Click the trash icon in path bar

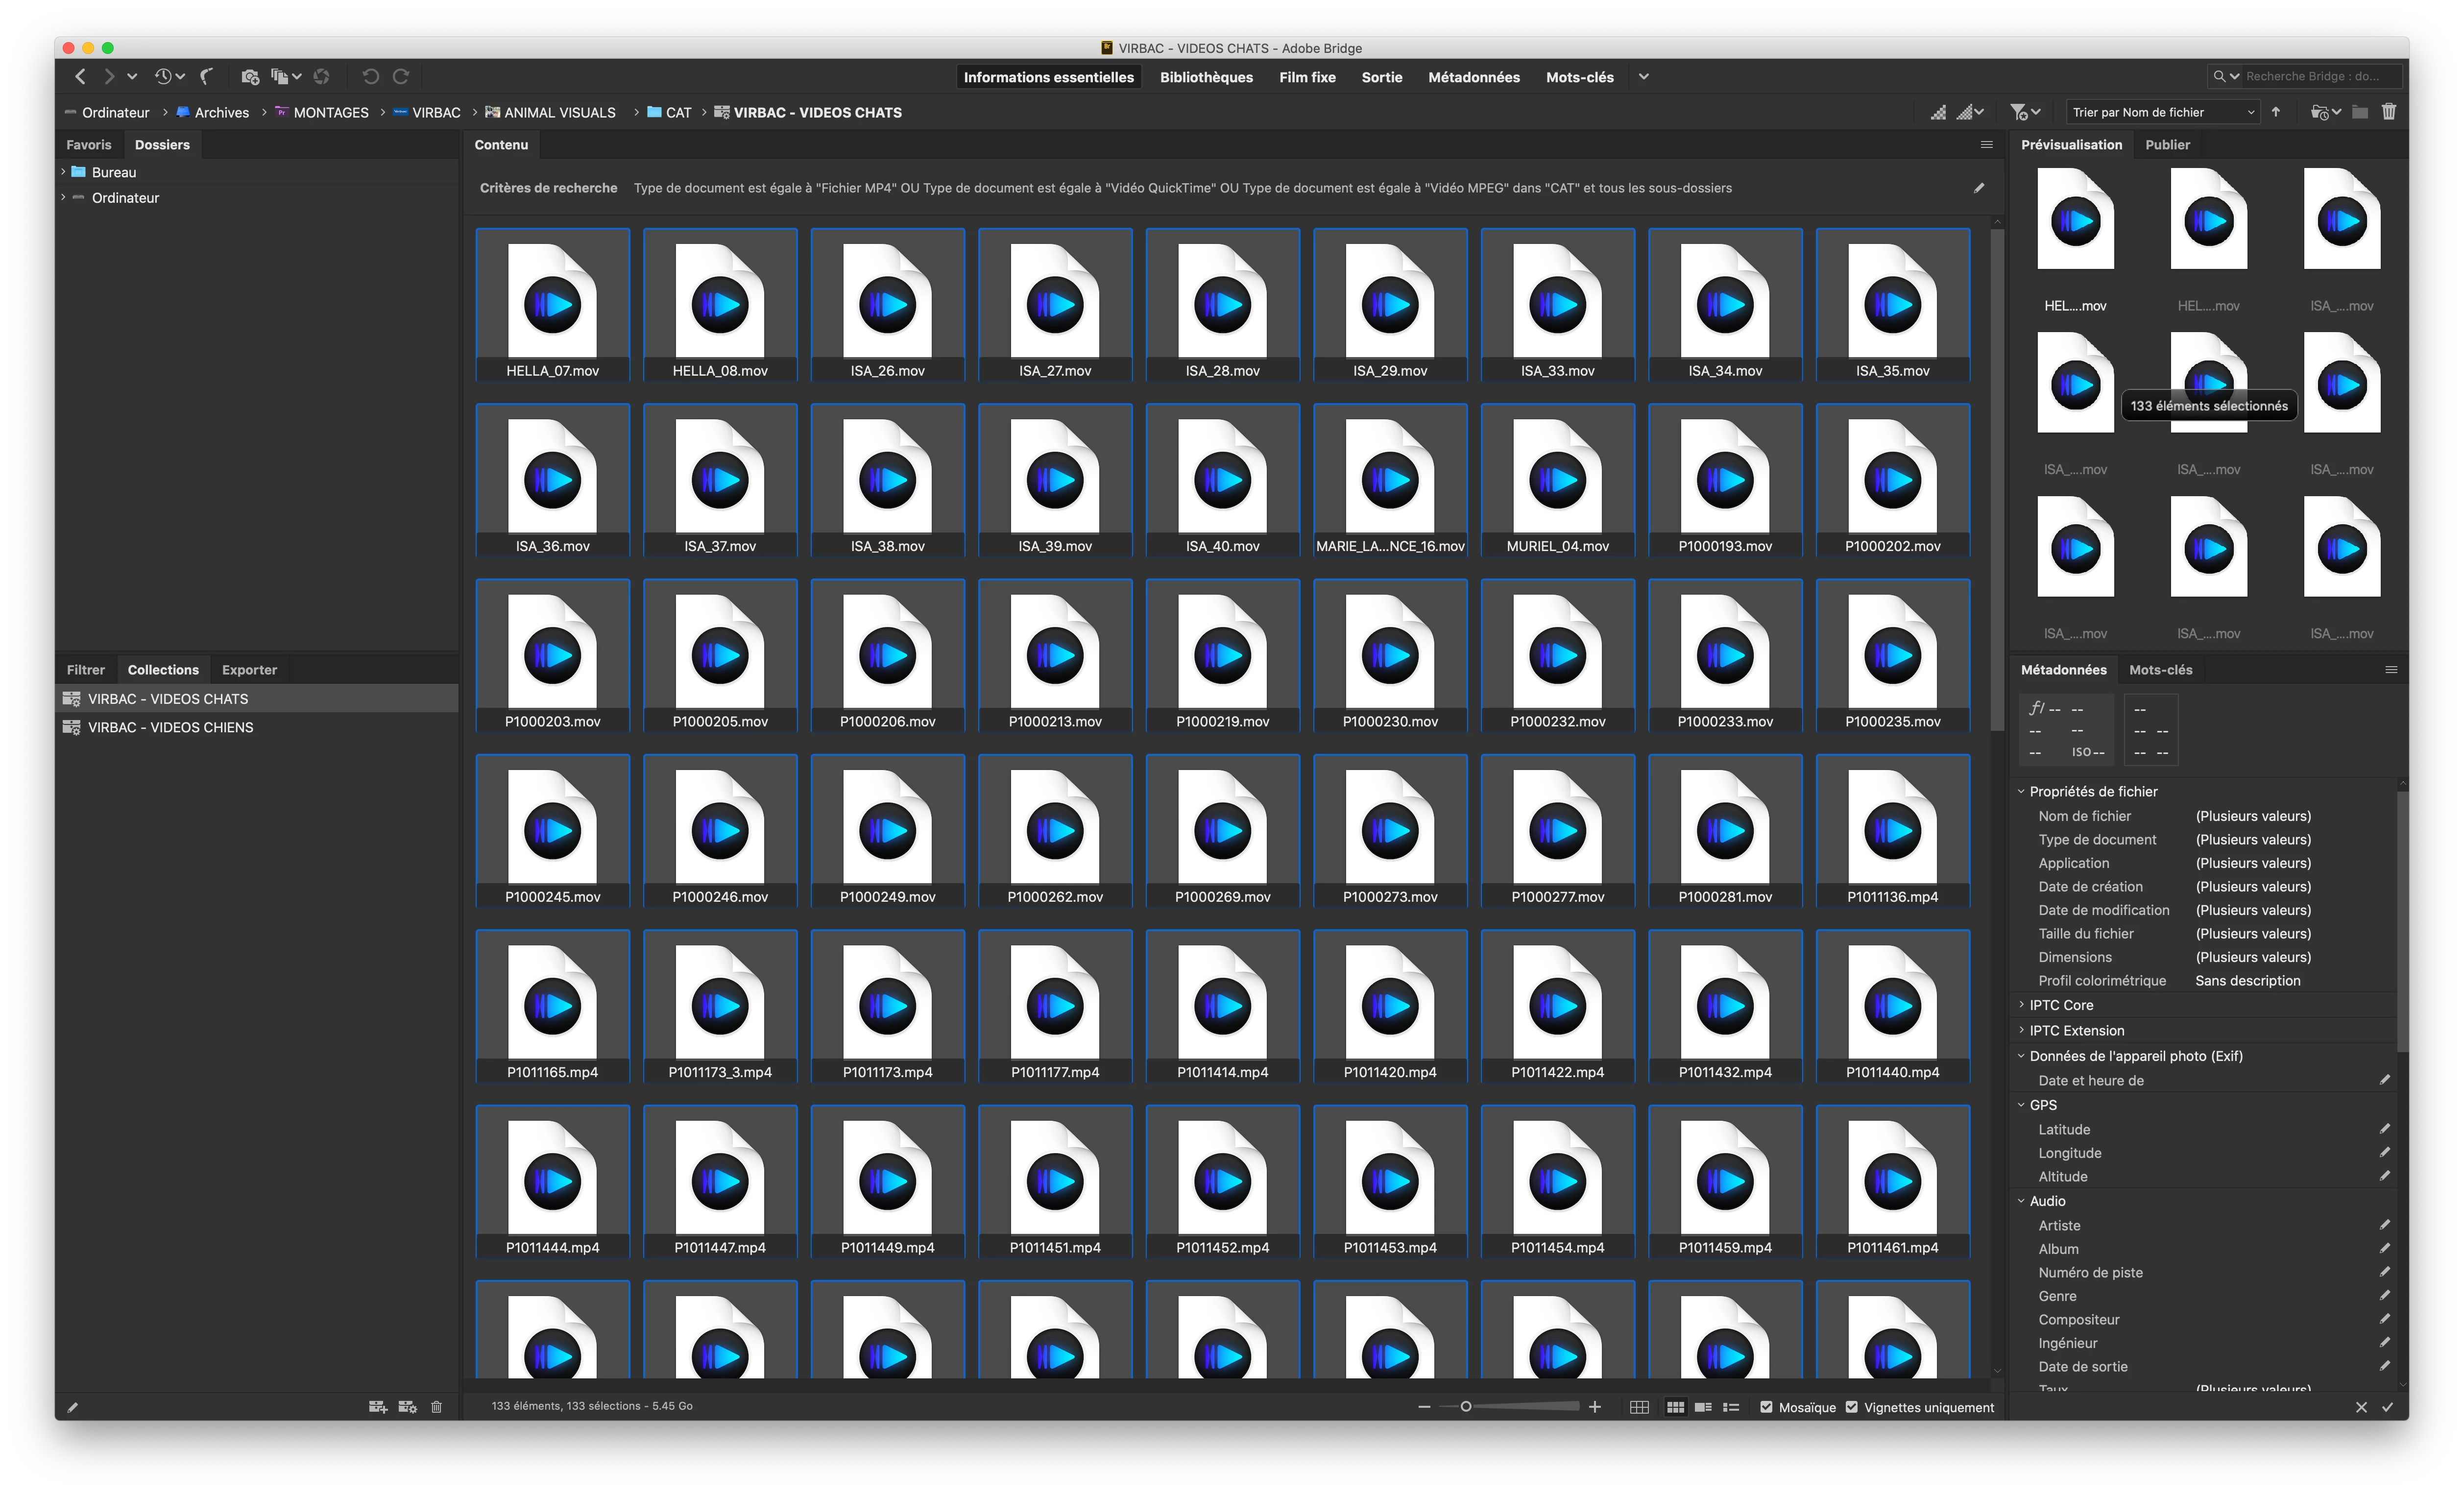2389,112
